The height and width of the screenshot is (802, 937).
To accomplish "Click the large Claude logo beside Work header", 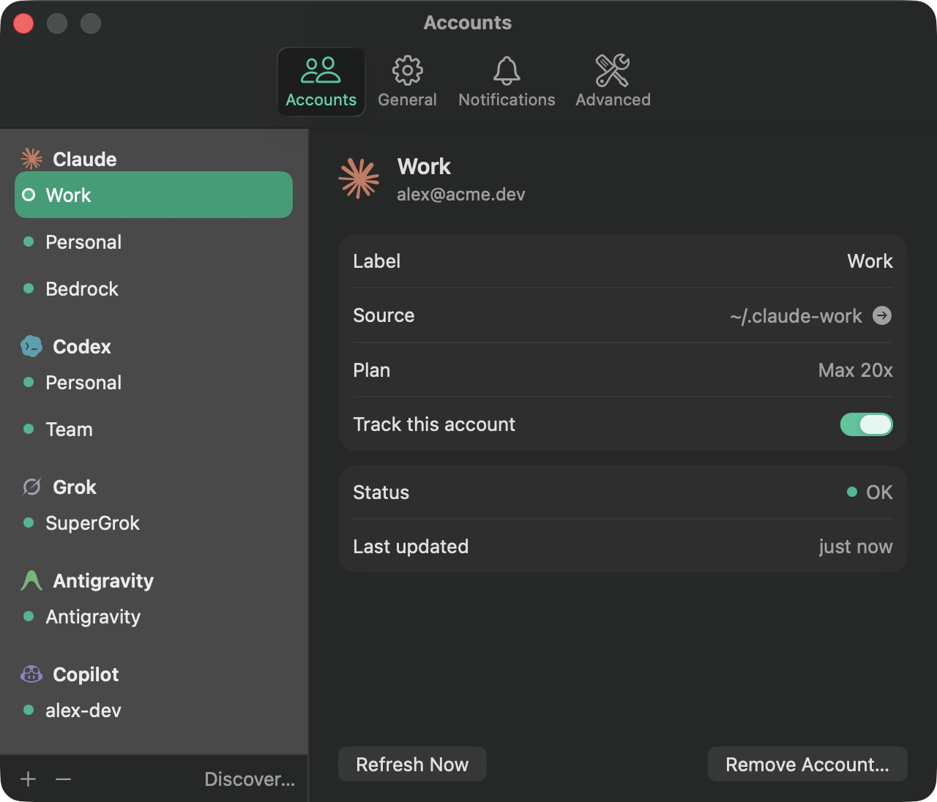I will (359, 179).
